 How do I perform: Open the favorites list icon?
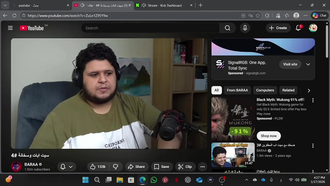(x=287, y=16)
